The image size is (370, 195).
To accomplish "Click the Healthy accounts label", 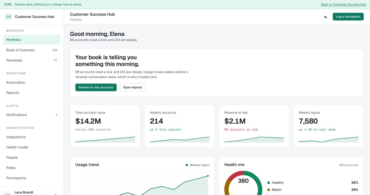I will [x=163, y=113].
